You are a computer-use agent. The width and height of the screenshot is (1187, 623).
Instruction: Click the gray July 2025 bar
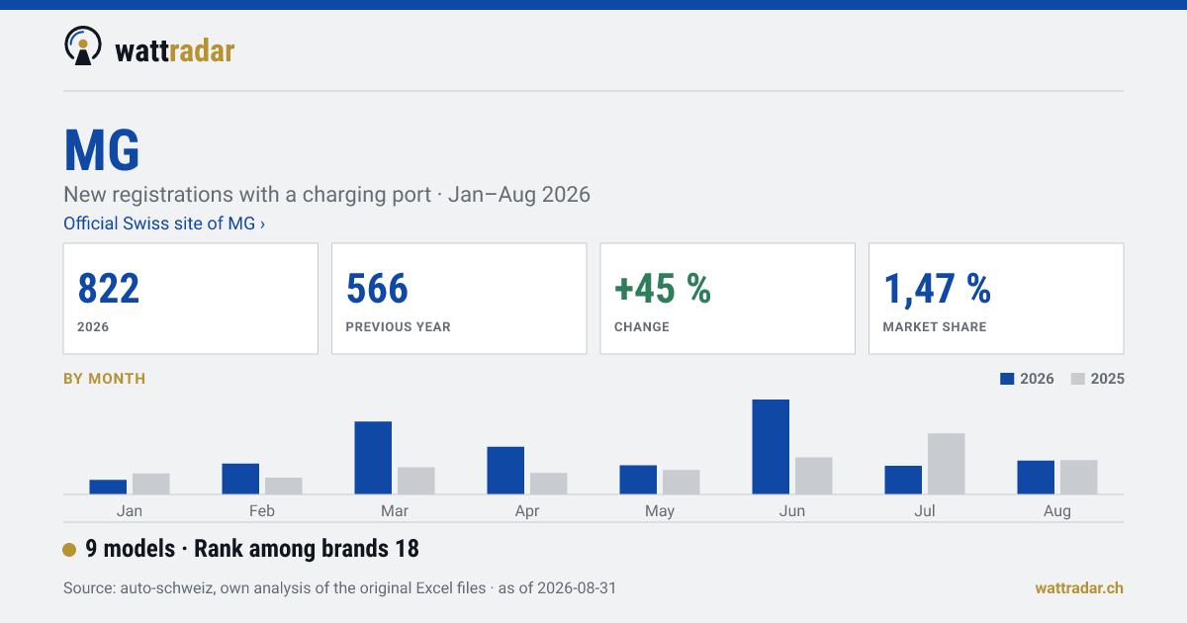tap(947, 464)
